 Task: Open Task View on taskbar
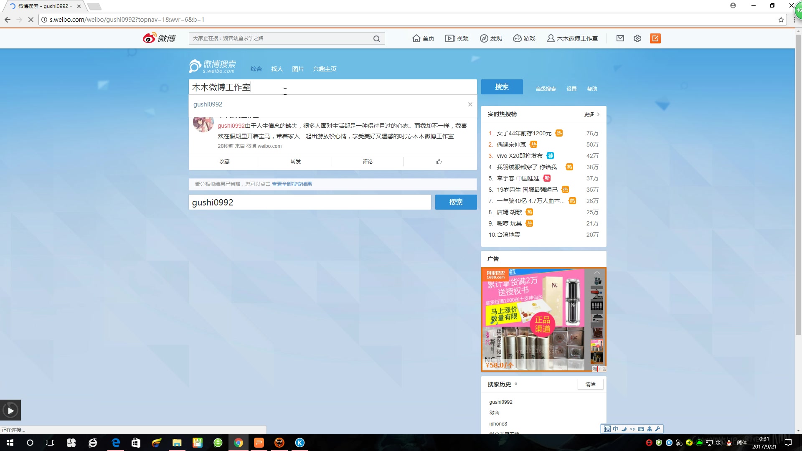tap(50, 443)
